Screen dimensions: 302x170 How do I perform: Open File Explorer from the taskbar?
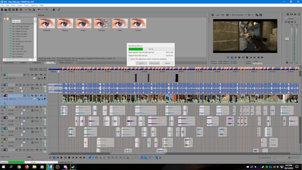(34, 167)
